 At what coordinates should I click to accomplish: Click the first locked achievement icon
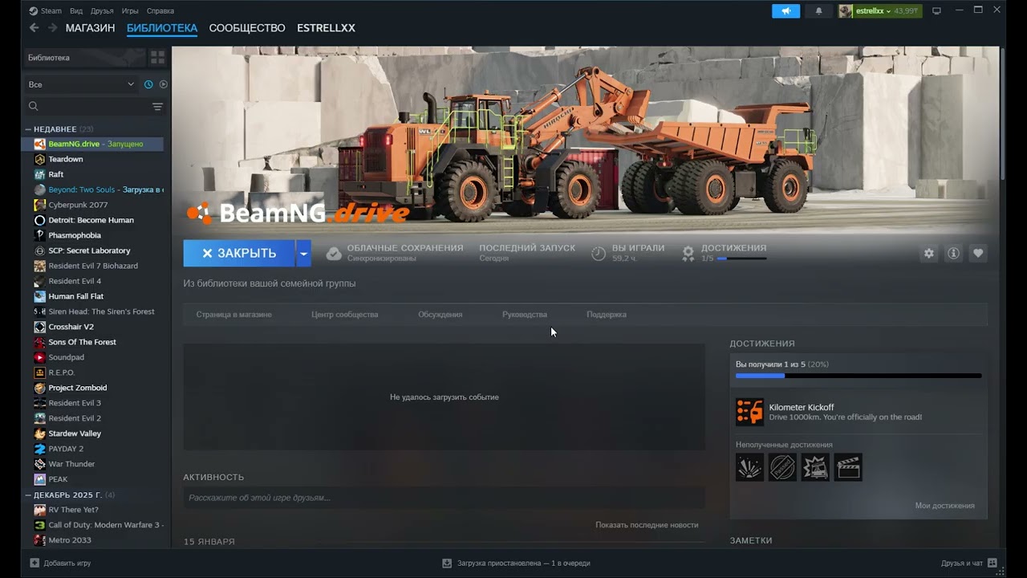[x=749, y=467]
